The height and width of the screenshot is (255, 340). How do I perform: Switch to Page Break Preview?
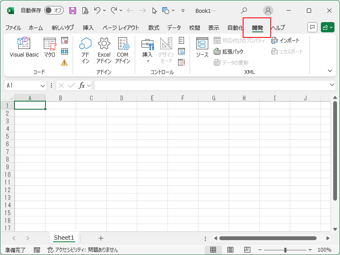click(247, 250)
